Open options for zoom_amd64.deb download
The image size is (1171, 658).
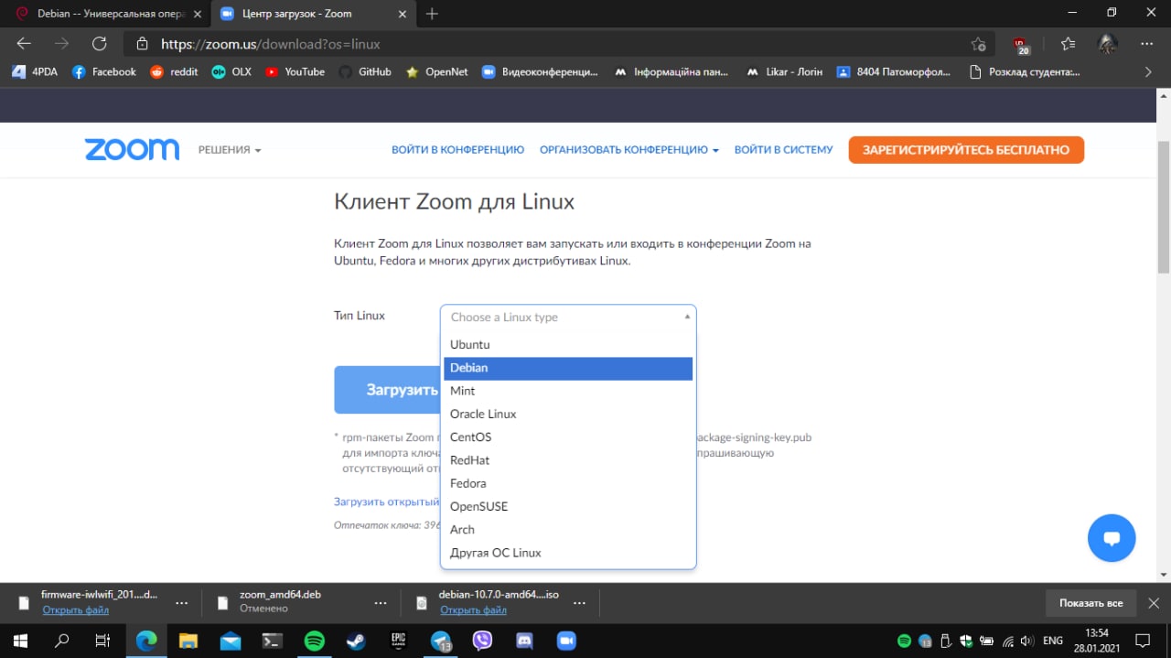point(381,603)
